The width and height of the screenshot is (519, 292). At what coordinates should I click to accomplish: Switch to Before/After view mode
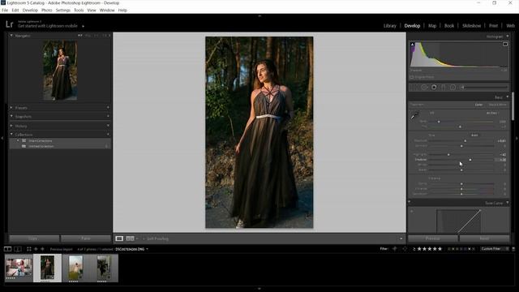[x=130, y=238]
